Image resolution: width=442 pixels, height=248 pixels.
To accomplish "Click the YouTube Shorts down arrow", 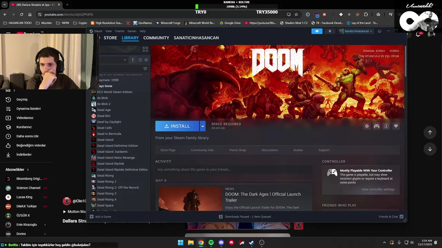I will [430, 149].
